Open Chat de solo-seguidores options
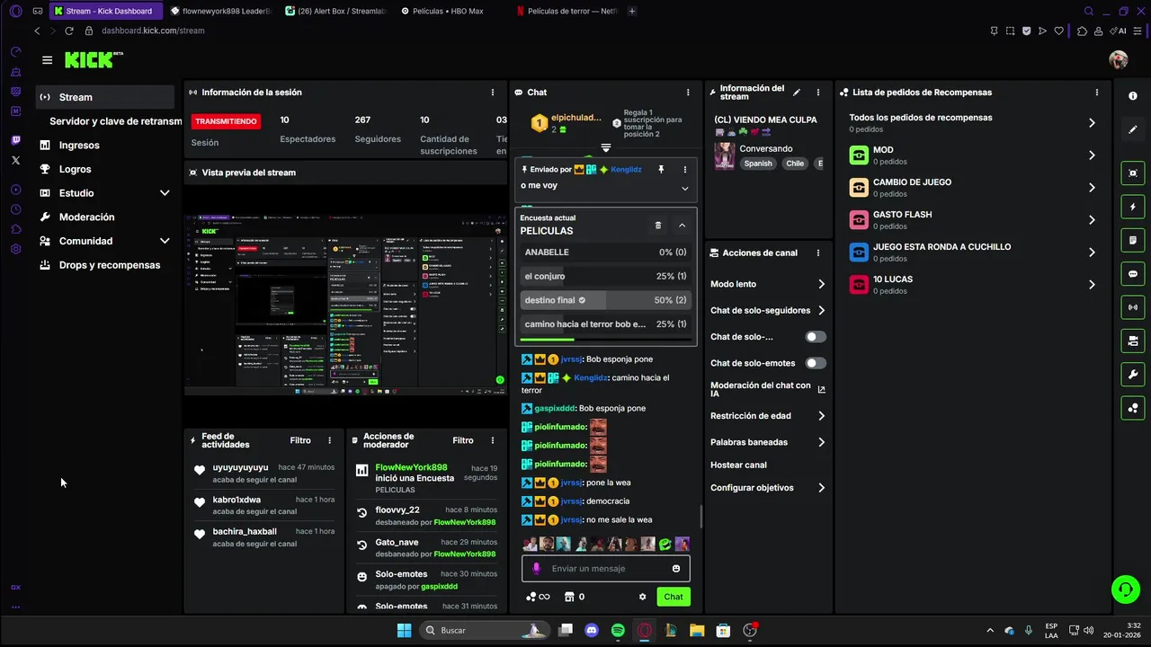This screenshot has width=1151, height=647. coord(821,311)
